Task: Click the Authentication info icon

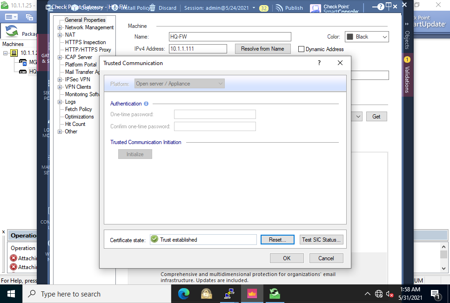Action: coord(146,104)
